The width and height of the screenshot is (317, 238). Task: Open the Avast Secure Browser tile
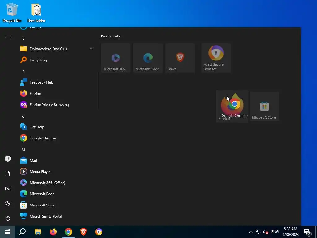(216, 58)
